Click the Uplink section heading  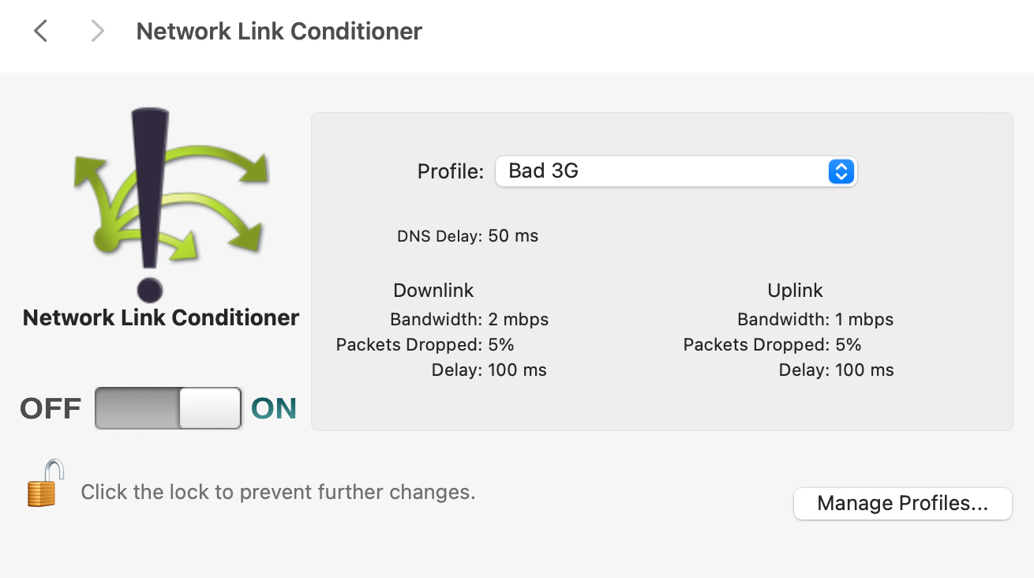(x=795, y=291)
